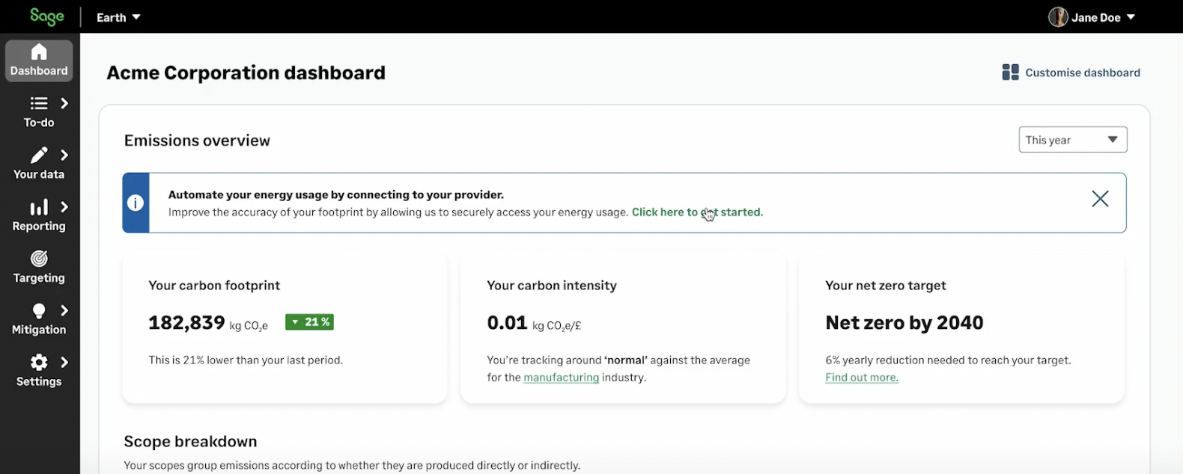
Task: Click the blue info icon in banner
Action: 136,203
